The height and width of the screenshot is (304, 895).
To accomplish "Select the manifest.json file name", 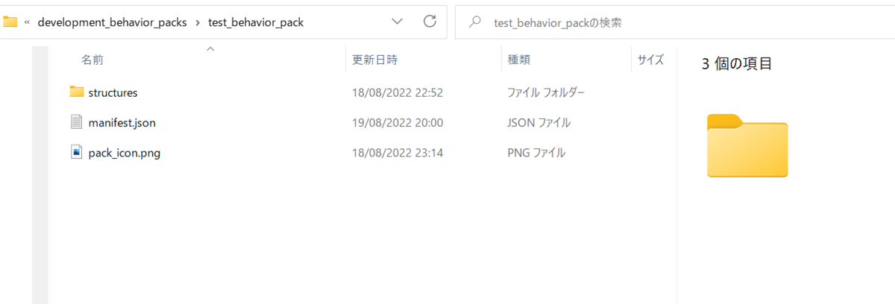I will 122,122.
